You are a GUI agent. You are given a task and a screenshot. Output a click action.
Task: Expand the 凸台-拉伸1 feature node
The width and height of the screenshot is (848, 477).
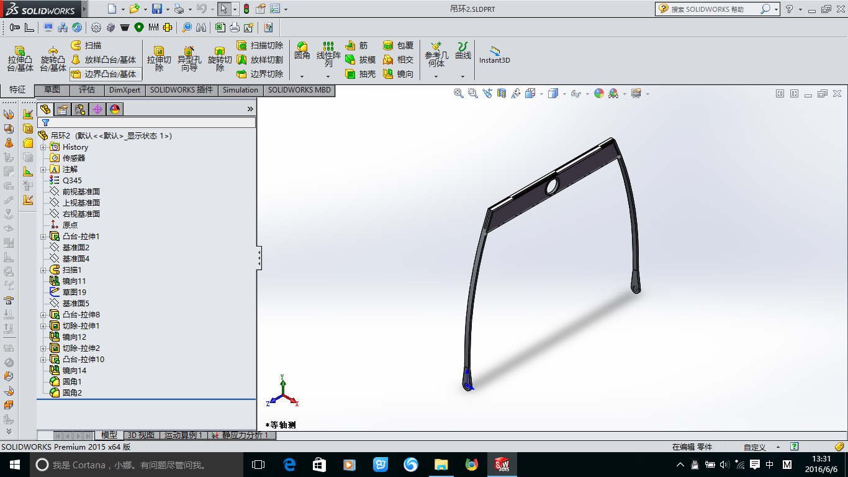[x=43, y=237]
